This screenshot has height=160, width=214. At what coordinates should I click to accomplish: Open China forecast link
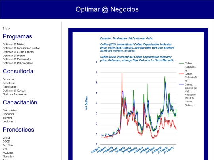[6, 138]
